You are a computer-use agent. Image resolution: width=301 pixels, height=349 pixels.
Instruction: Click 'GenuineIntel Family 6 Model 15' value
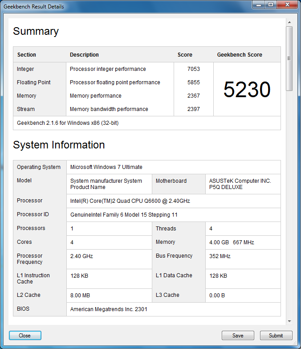tap(124, 215)
